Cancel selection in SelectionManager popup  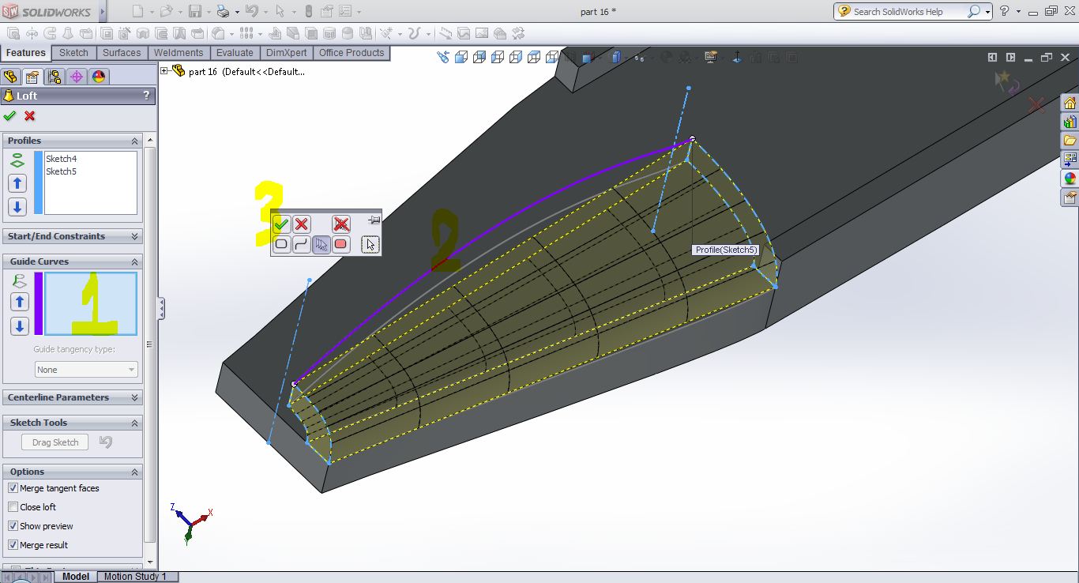[x=301, y=224]
